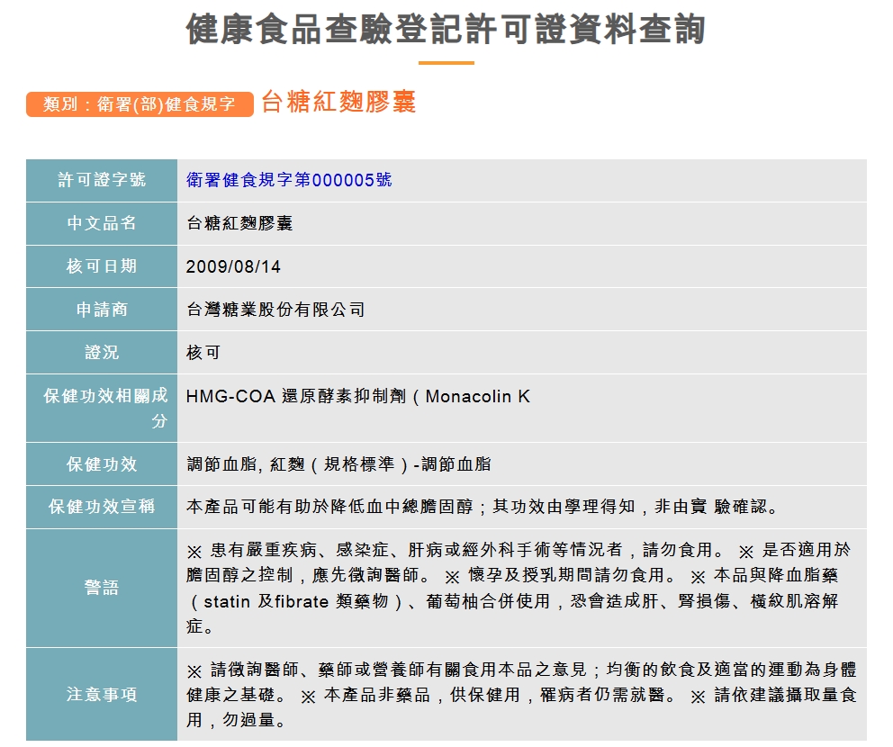
Task: Select the 中文品名 row label cell
Action: click(102, 223)
